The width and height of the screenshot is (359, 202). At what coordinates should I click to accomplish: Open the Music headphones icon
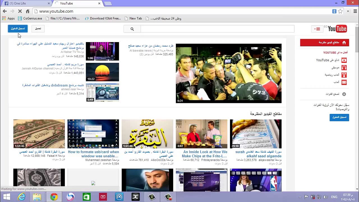pyautogui.click(x=344, y=68)
